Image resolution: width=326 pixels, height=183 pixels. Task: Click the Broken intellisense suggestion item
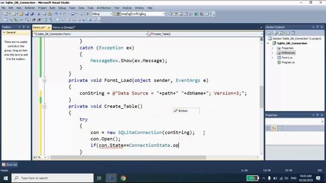pos(186,111)
